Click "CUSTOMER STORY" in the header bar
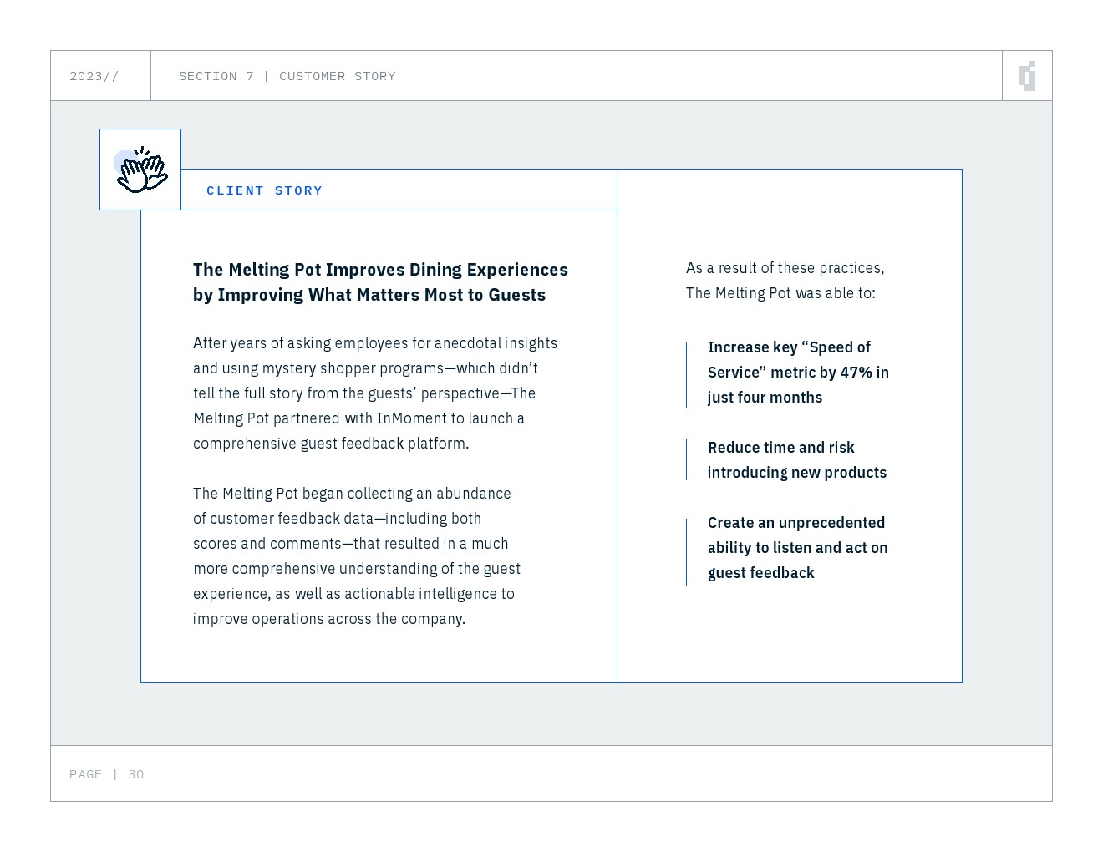The height and width of the screenshot is (852, 1103). 337,76
